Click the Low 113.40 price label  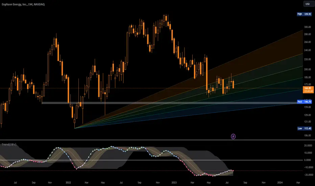305,128
